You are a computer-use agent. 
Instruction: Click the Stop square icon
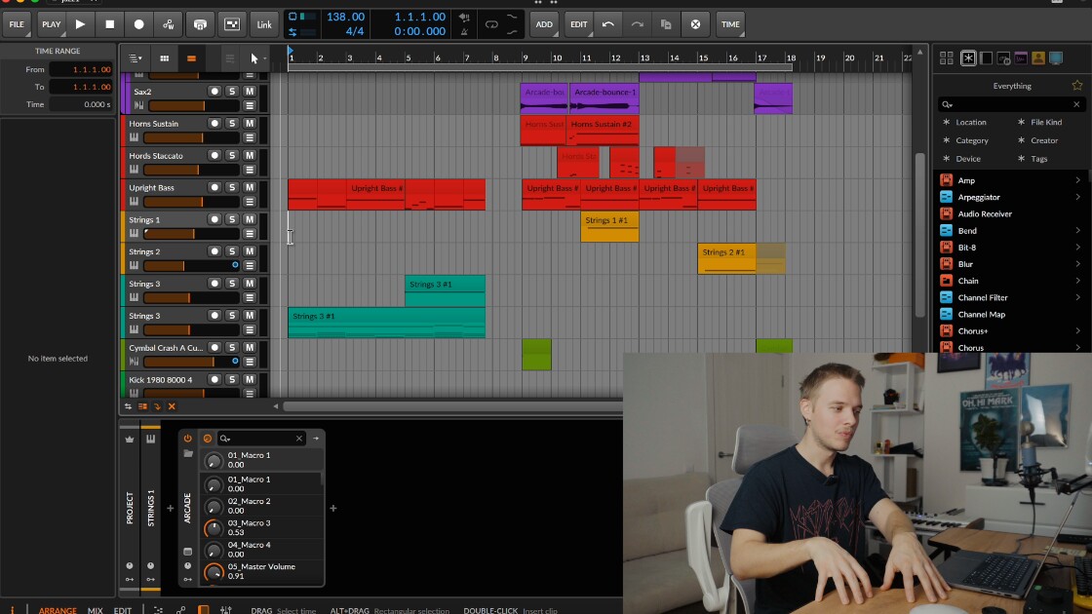[109, 24]
